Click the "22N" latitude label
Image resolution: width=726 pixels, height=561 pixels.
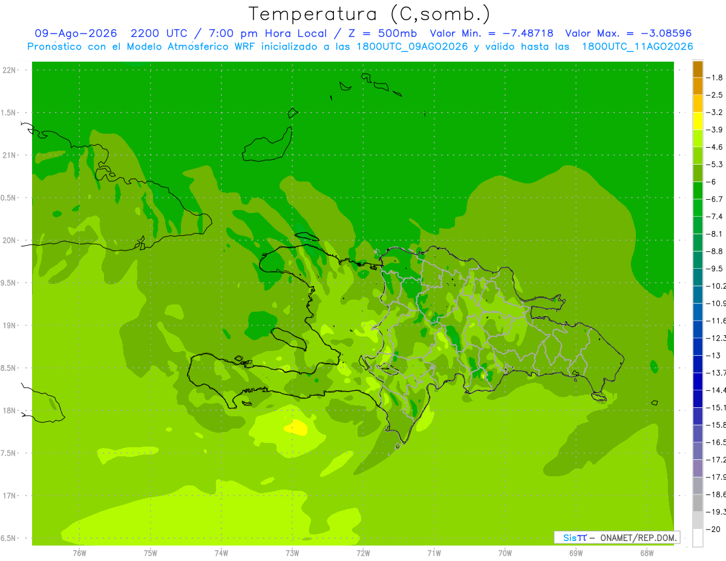tap(10, 70)
